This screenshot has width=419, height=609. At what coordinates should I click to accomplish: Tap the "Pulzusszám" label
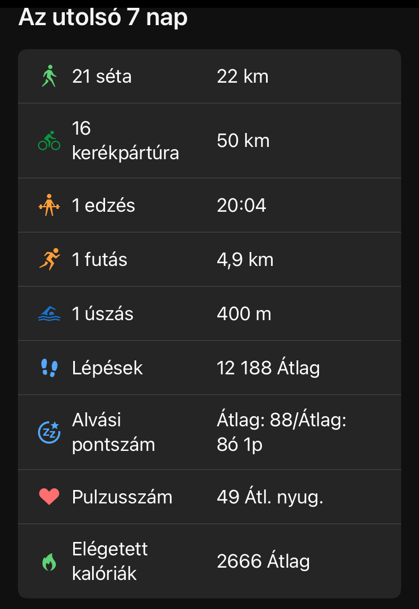122,497
